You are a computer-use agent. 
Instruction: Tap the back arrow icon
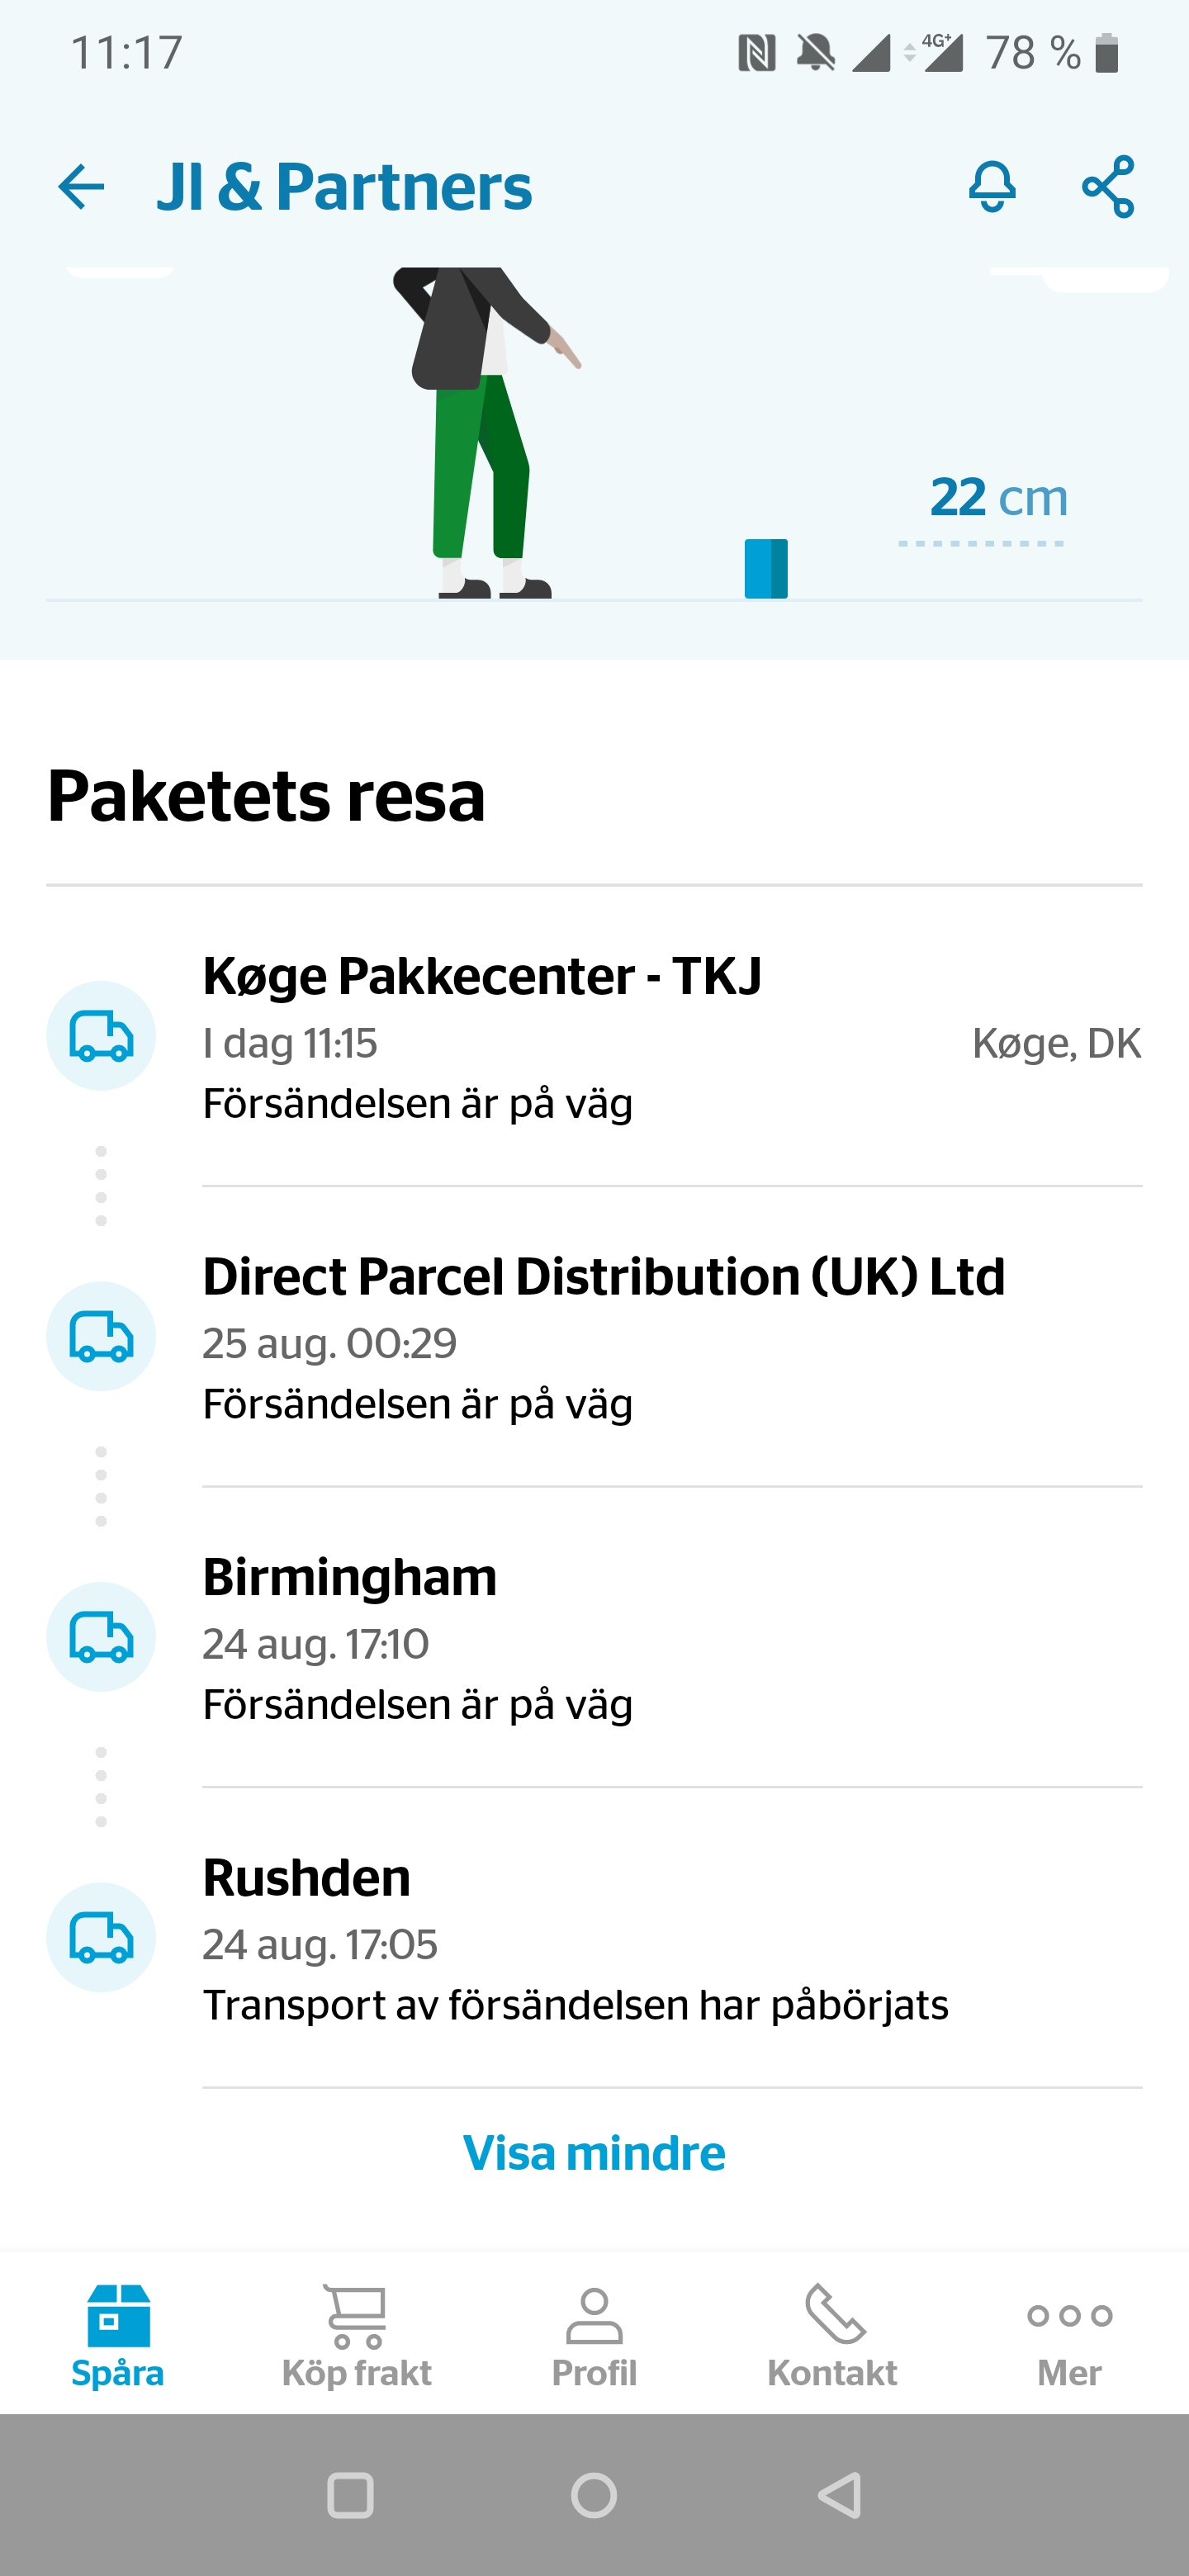point(81,187)
